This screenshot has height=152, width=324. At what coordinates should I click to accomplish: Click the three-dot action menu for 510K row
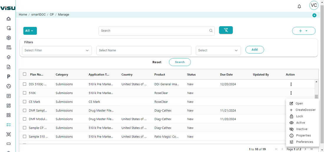tap(291, 93)
